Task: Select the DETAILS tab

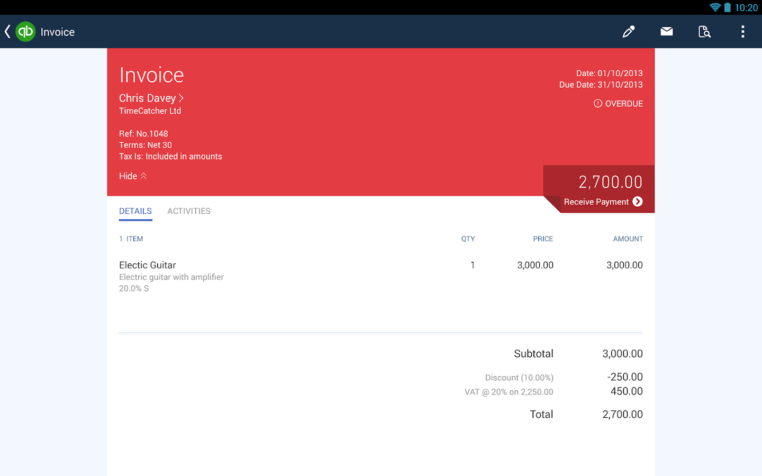Action: [x=135, y=210]
